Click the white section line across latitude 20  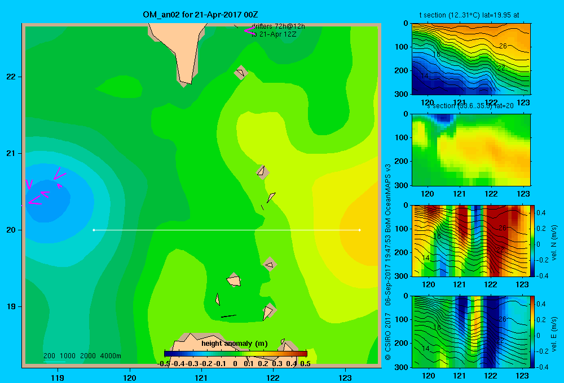click(x=227, y=230)
